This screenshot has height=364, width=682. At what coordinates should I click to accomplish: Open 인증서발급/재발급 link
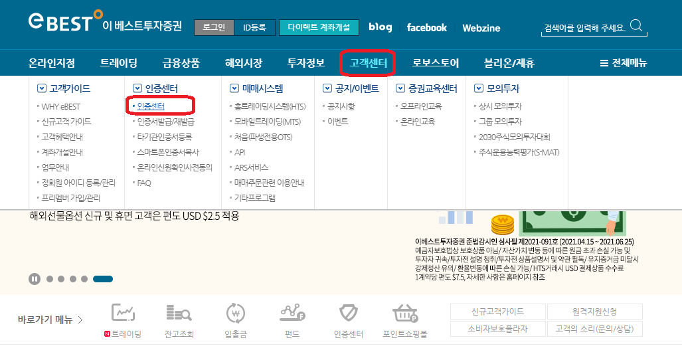click(x=166, y=122)
